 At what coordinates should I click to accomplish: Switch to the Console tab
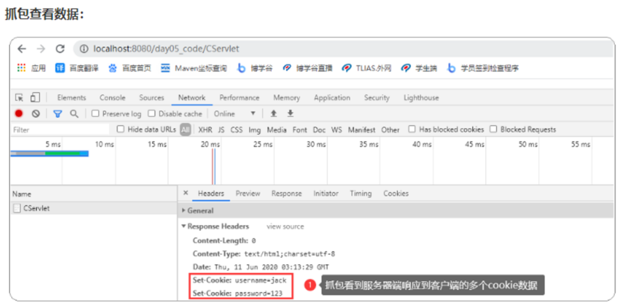pos(112,98)
